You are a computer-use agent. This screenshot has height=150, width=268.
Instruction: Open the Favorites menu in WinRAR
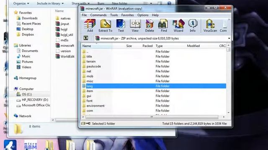click(127, 15)
